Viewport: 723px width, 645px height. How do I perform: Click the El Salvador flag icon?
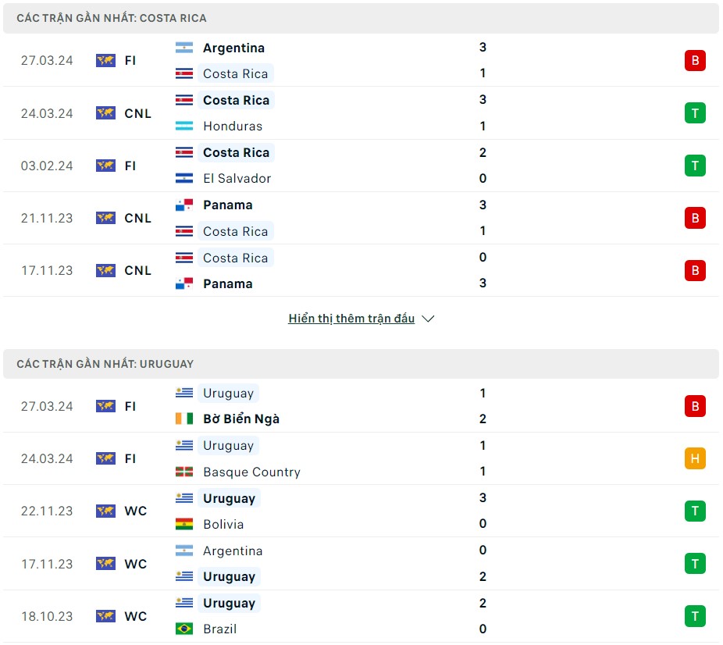pos(184,178)
